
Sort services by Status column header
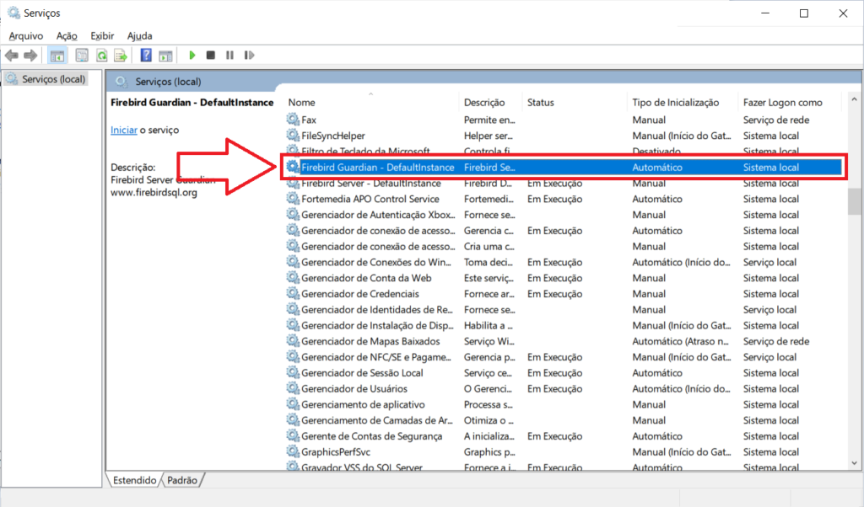tap(540, 102)
